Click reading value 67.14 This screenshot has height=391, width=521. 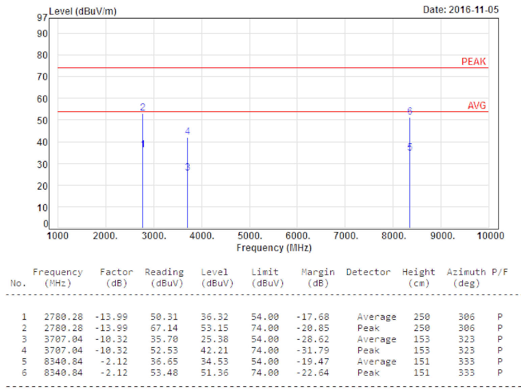[164, 328]
